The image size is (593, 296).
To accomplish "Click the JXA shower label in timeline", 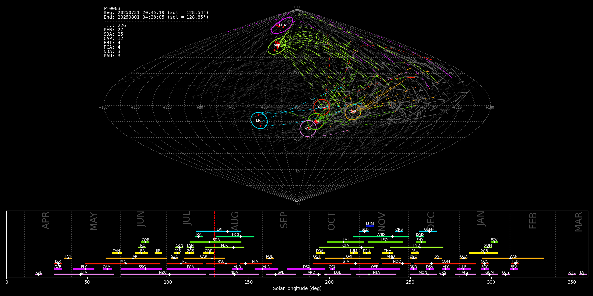I will coord(198,235).
